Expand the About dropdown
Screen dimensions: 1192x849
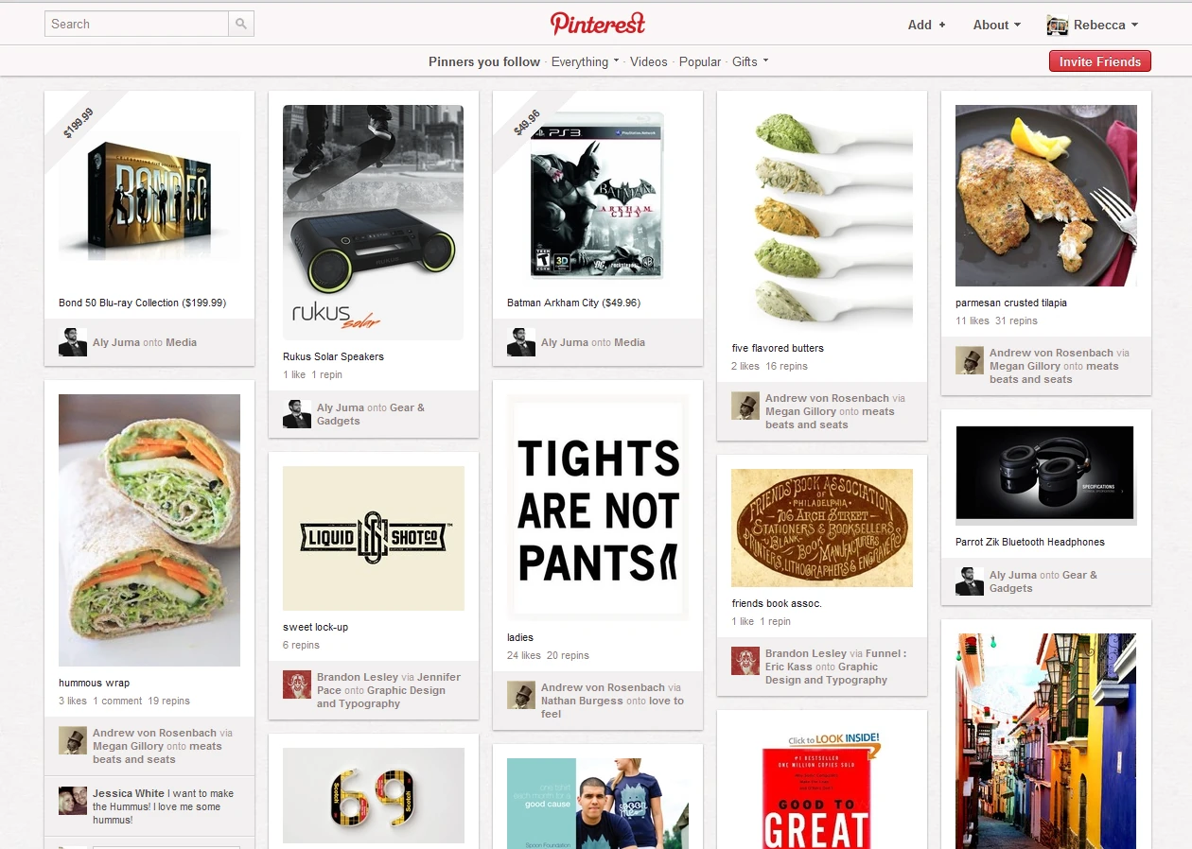pyautogui.click(x=997, y=26)
